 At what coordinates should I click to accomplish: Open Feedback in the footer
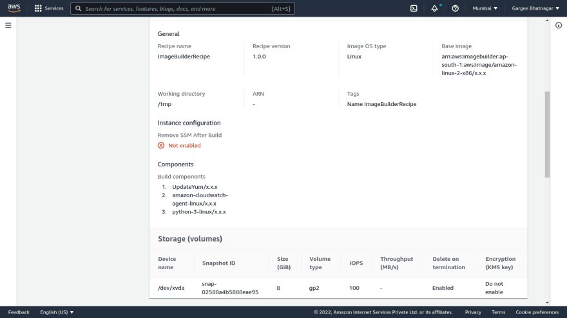click(x=19, y=312)
